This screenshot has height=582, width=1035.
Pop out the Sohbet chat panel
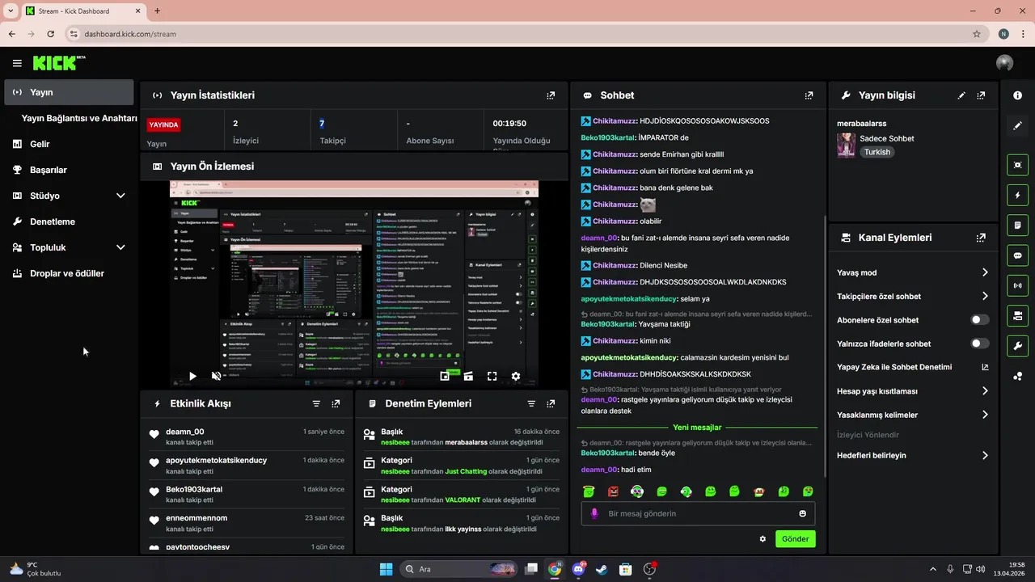[809, 95]
